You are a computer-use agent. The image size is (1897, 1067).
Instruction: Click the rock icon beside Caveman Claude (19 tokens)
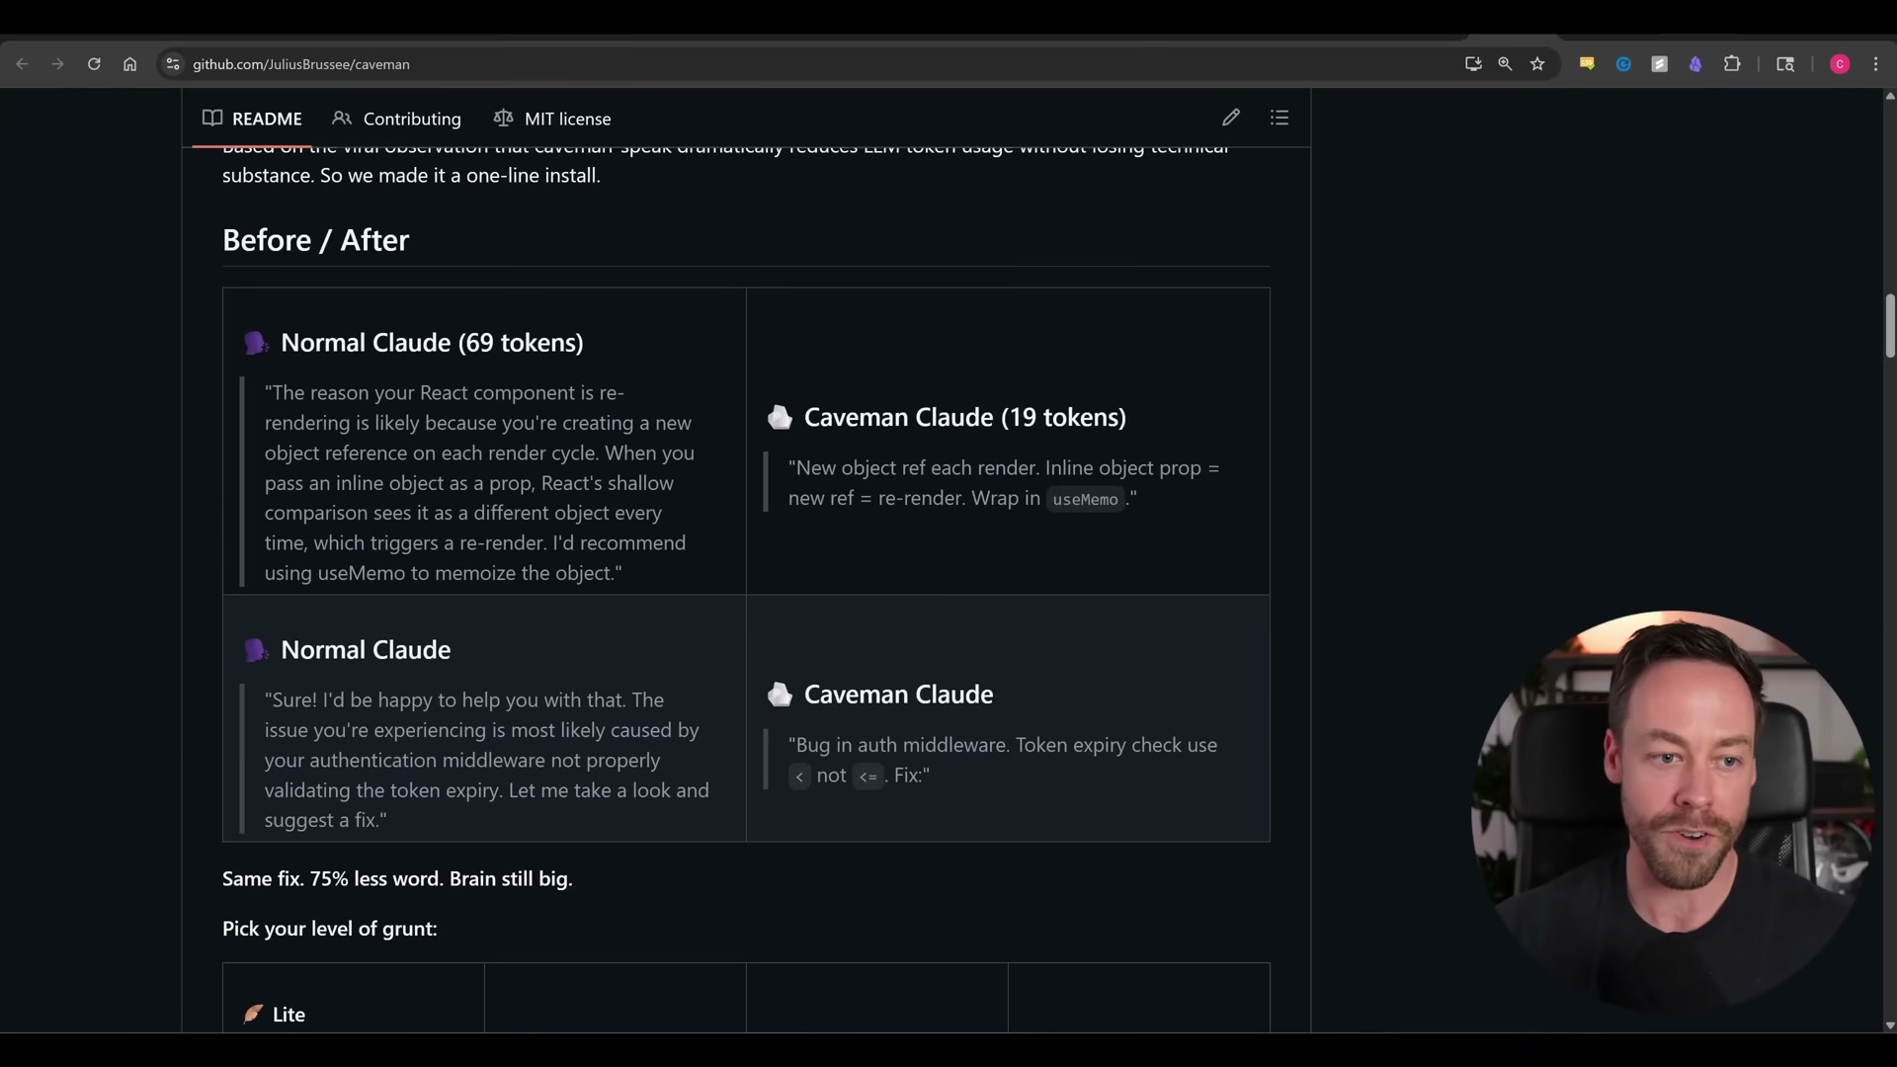[x=780, y=418]
